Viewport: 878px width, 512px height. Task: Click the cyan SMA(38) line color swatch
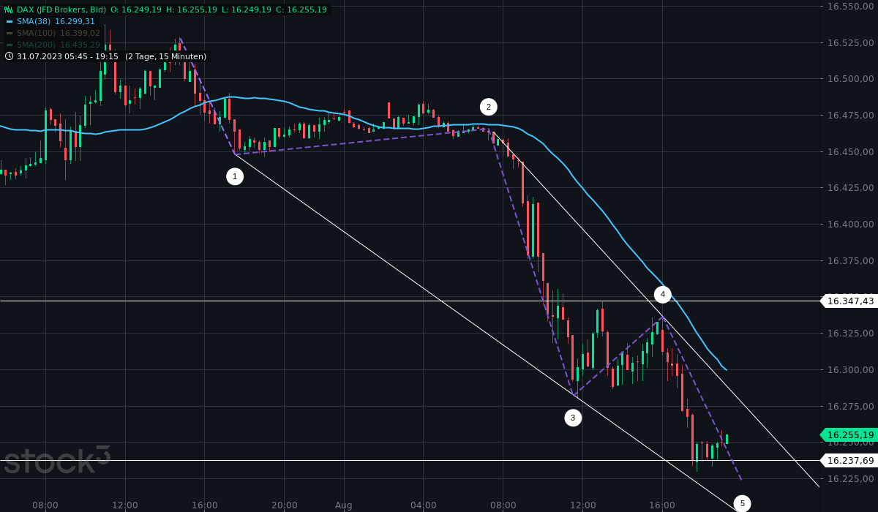9,22
